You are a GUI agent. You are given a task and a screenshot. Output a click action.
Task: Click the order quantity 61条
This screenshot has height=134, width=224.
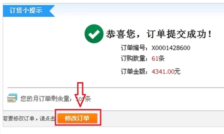[158, 58]
